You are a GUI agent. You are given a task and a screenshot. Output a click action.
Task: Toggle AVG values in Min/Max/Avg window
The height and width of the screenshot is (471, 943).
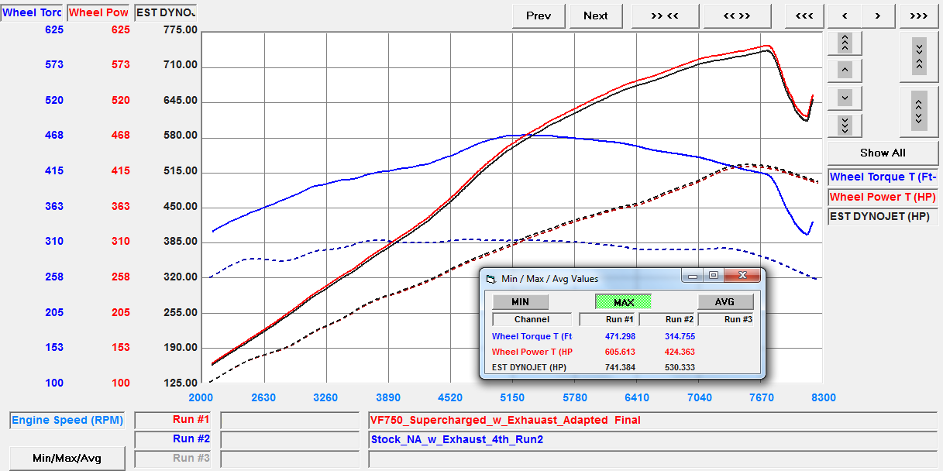point(725,302)
